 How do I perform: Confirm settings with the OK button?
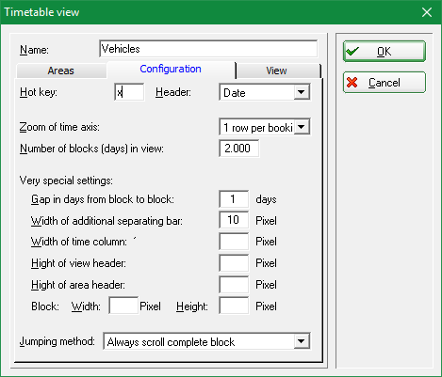click(x=385, y=51)
